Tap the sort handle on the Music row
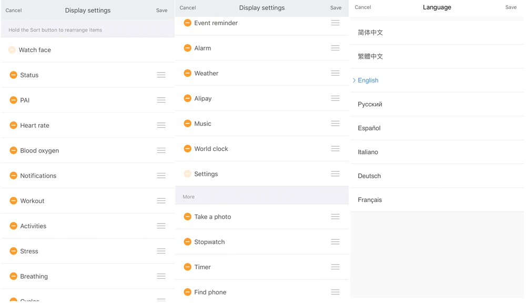Viewport: 526px width, 306px height. pos(335,124)
